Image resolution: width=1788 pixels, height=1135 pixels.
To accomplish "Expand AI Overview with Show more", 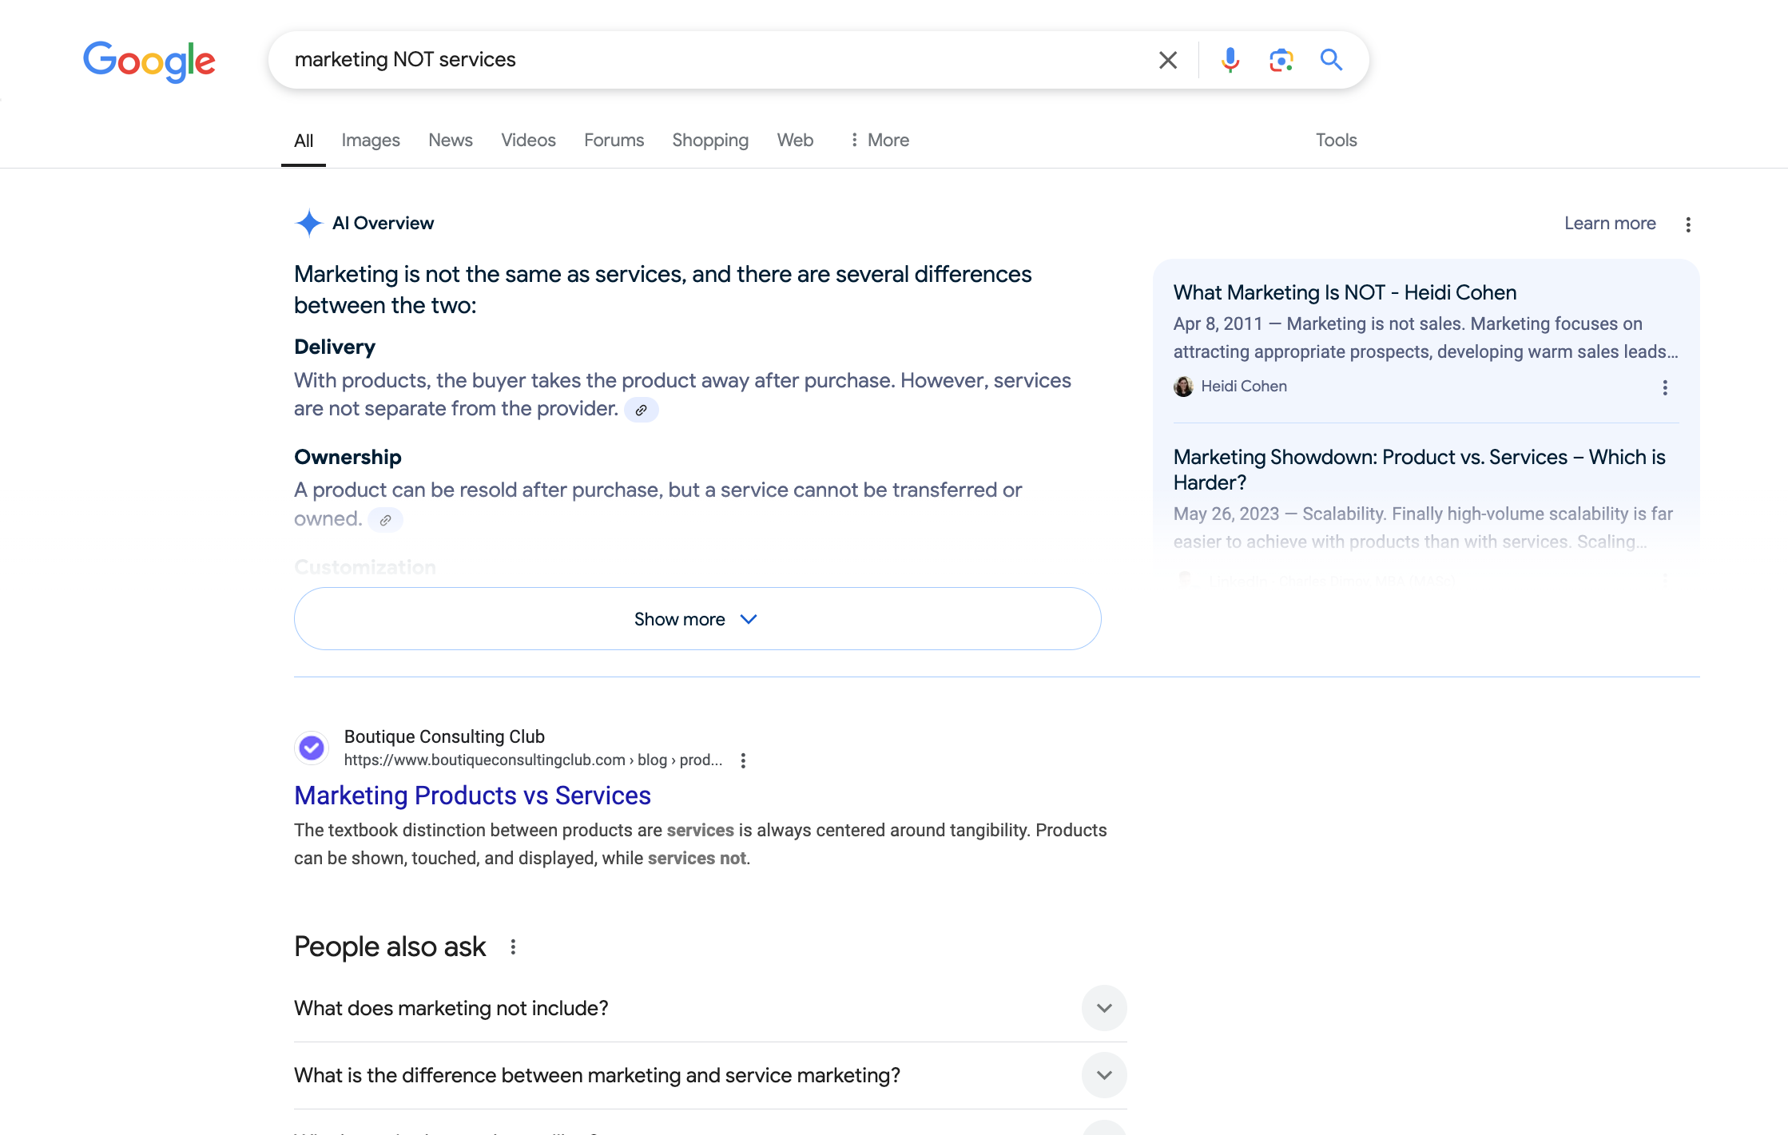I will [697, 619].
